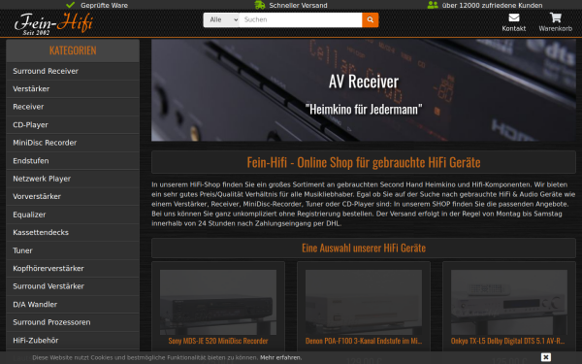582x364 pixels.
Task: Click the green checkmark icon beside Geprüfte Ware
Action: coord(70,5)
